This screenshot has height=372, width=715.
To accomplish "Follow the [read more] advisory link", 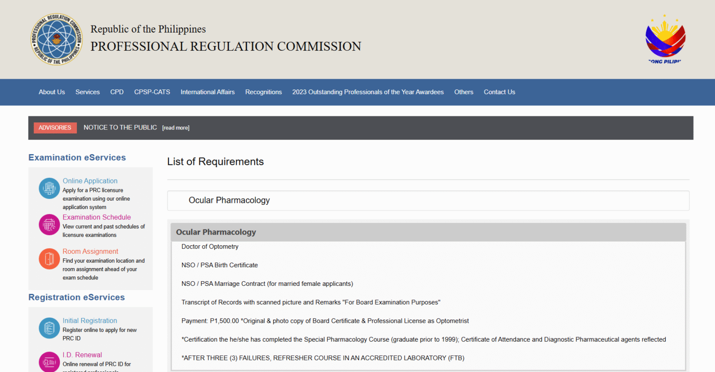I will point(176,128).
